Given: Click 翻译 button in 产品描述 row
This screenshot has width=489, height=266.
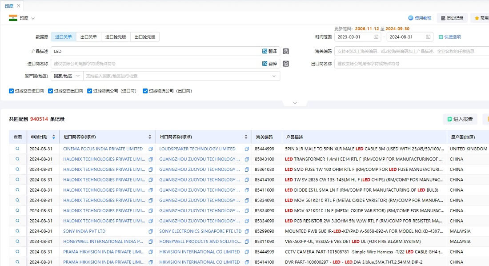Looking at the screenshot, I should (269, 51).
